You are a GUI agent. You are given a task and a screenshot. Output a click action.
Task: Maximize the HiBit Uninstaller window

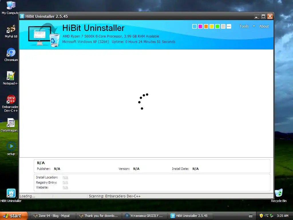click(263, 16)
